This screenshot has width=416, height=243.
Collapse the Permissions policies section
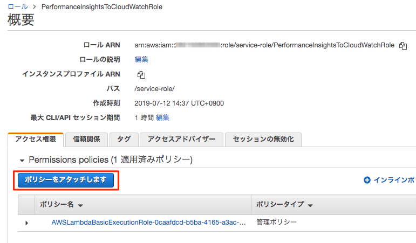coord(22,161)
